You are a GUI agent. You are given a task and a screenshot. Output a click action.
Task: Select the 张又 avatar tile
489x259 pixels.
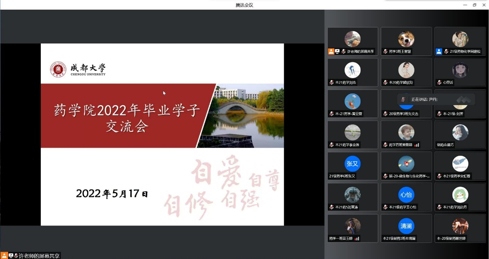point(352,164)
